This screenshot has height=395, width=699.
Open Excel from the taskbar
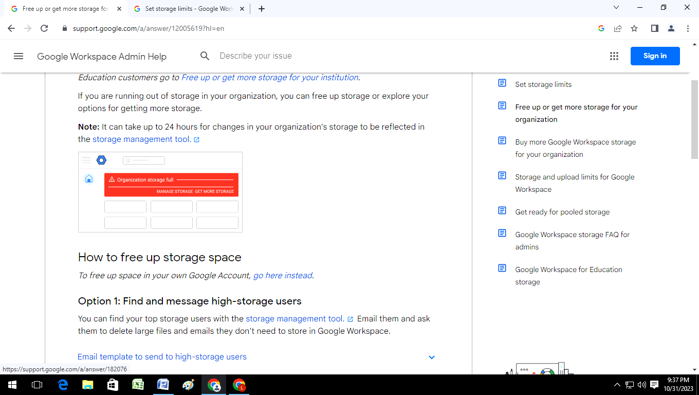(x=138, y=385)
